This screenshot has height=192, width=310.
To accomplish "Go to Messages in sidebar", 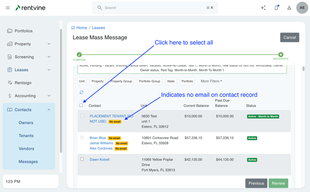I will (28, 161).
